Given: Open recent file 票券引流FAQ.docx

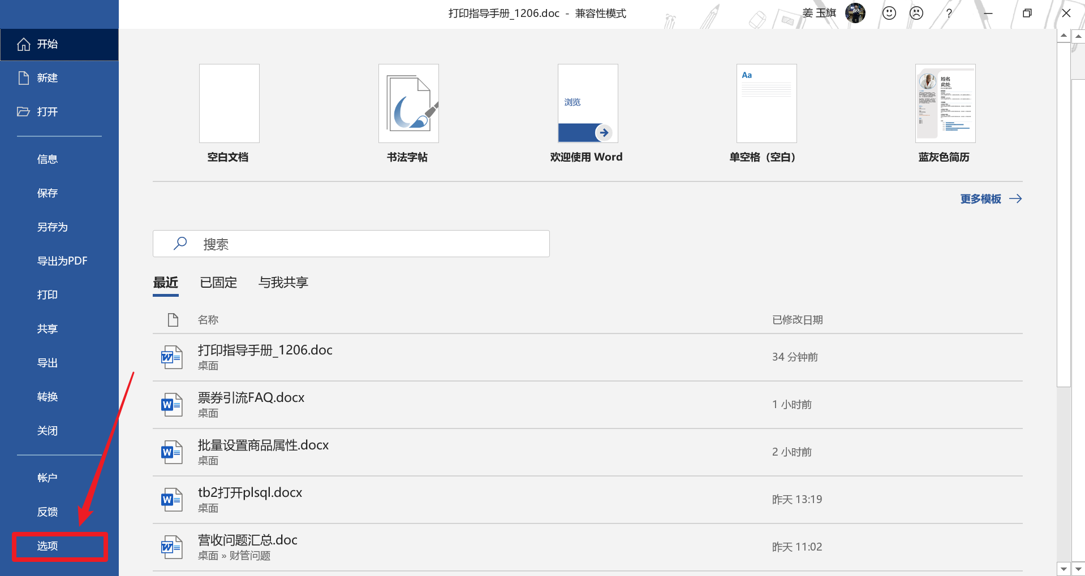Looking at the screenshot, I should pos(588,405).
